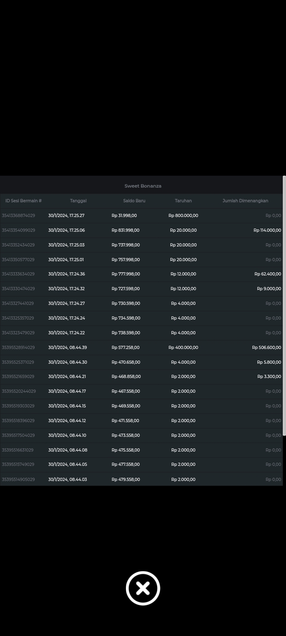Image resolution: width=286 pixels, height=636 pixels.
Task: Open session ID 35413333634029
Action: pos(18,274)
